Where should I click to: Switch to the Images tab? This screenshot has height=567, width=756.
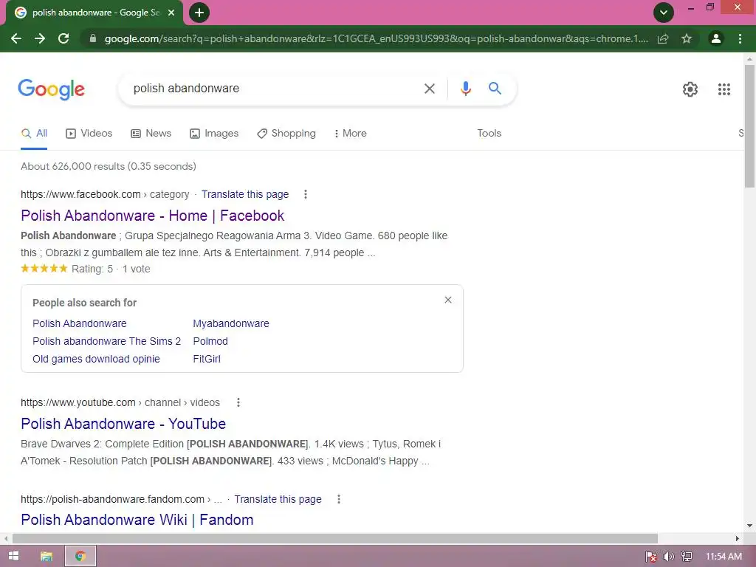point(214,134)
